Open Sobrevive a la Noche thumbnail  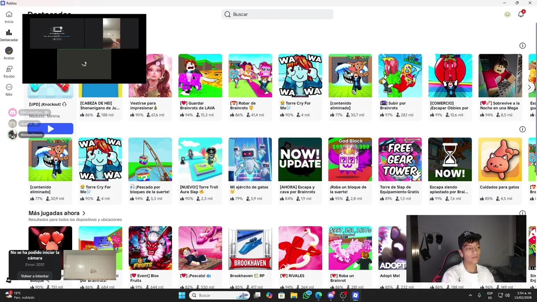500,75
